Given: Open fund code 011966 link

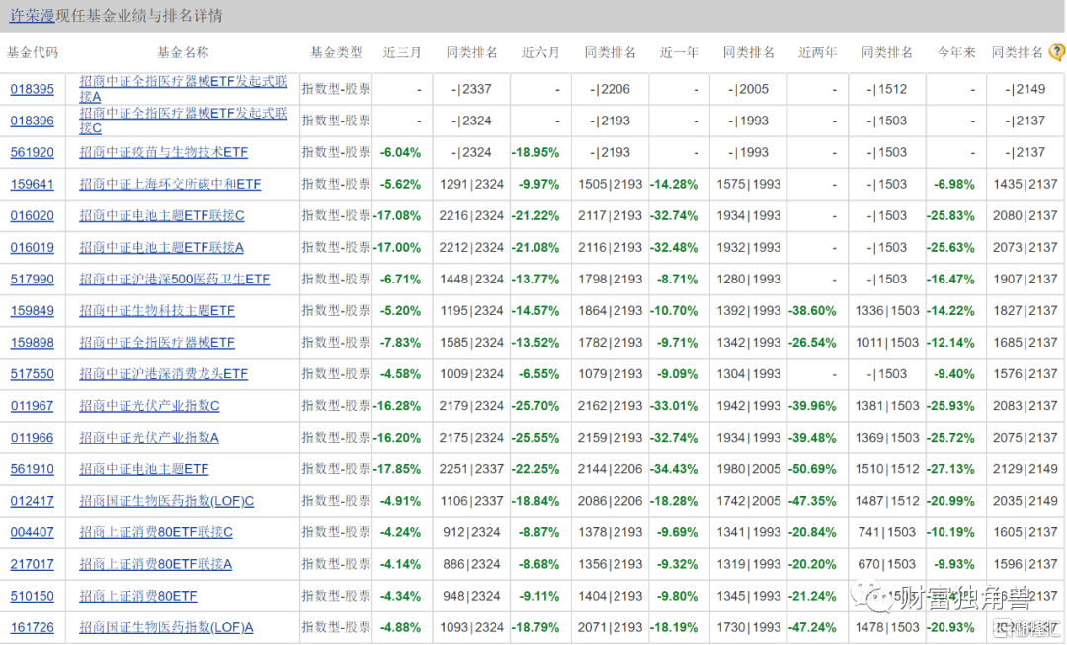Looking at the screenshot, I should pyautogui.click(x=32, y=438).
